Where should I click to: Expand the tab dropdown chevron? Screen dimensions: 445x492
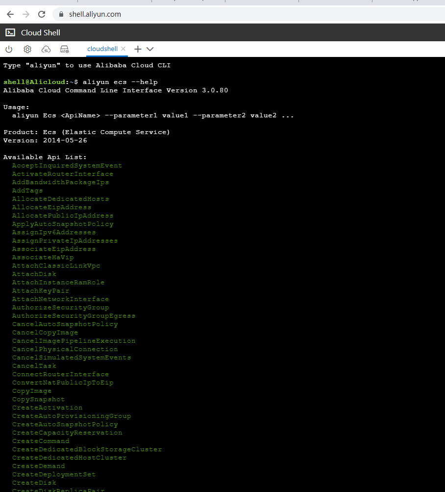click(150, 49)
